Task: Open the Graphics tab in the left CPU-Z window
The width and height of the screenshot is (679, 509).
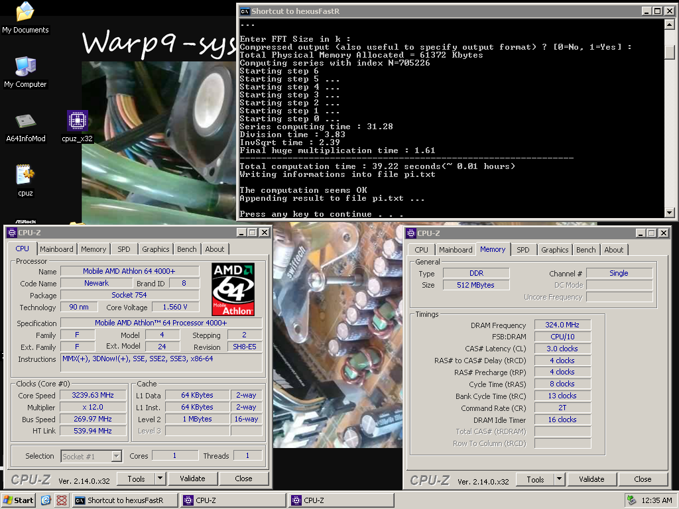Action: pos(155,249)
